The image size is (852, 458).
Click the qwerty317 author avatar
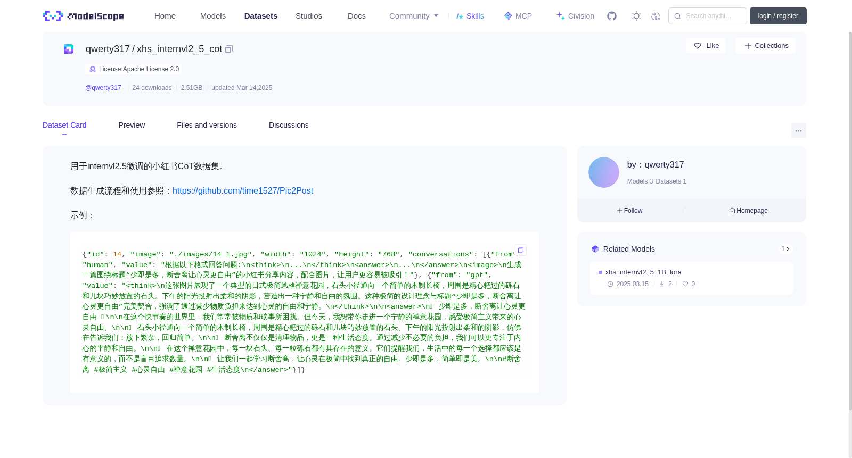604,172
